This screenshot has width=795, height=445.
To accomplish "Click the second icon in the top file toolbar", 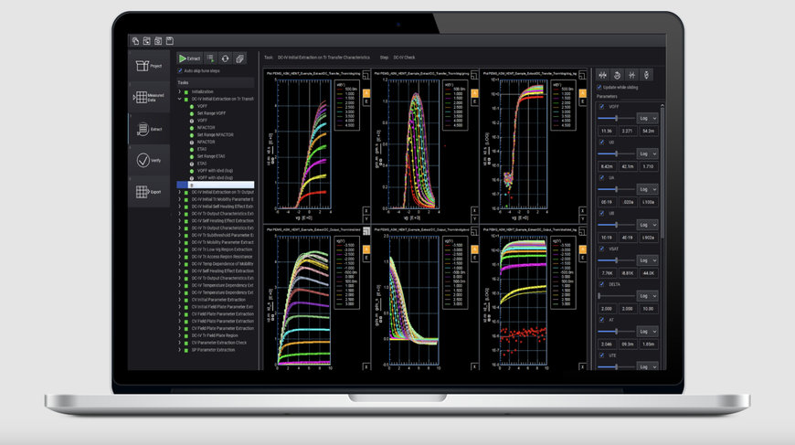I will pos(146,41).
